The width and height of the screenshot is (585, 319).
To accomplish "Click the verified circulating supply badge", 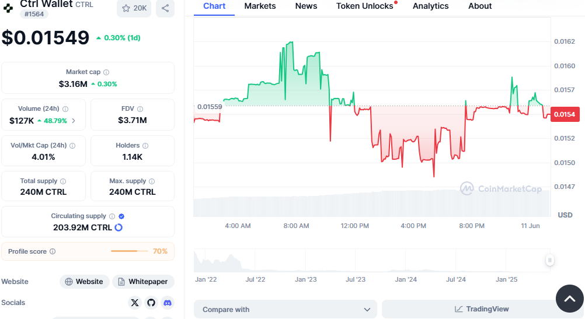I will (121, 216).
